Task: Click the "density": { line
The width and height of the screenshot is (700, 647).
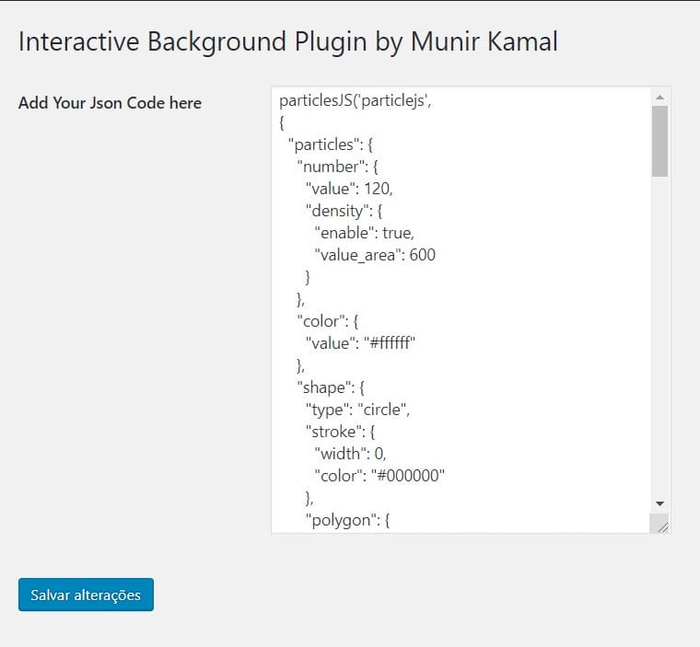Action: (x=344, y=211)
